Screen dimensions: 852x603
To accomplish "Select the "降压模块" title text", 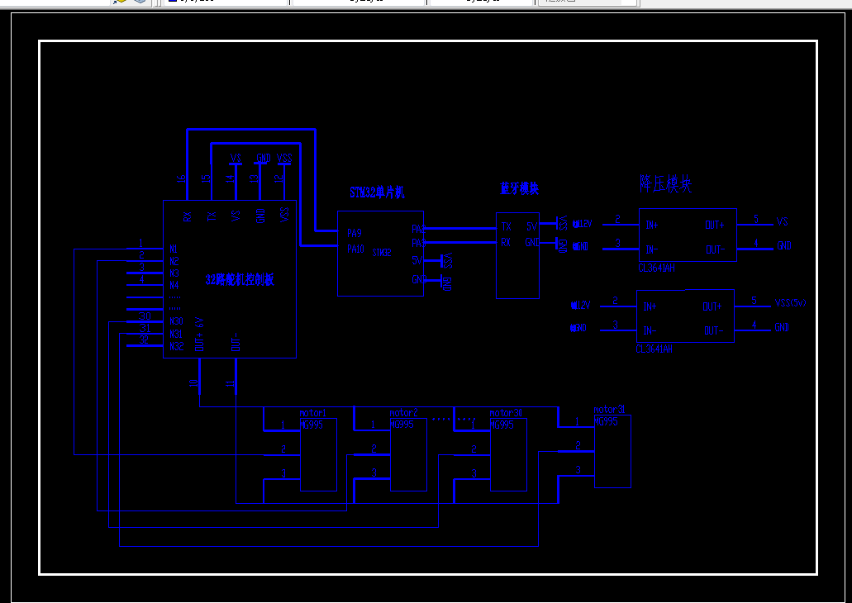I will pos(665,184).
